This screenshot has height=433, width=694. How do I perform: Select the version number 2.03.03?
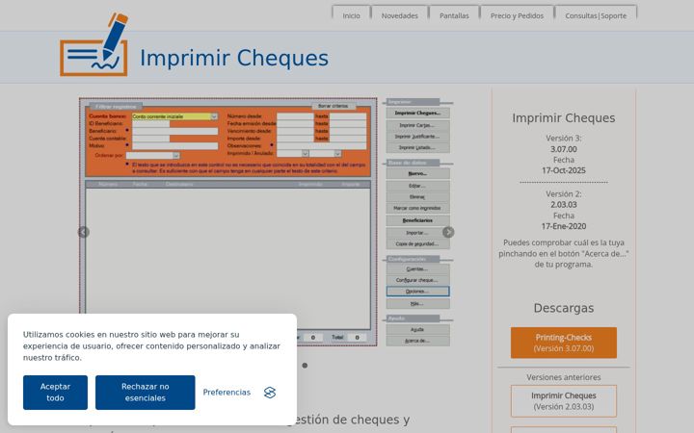click(x=564, y=205)
